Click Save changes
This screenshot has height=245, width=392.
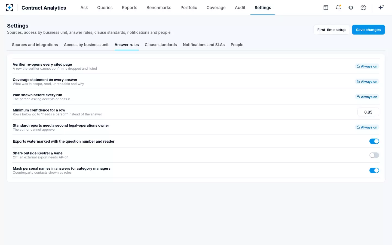368,30
